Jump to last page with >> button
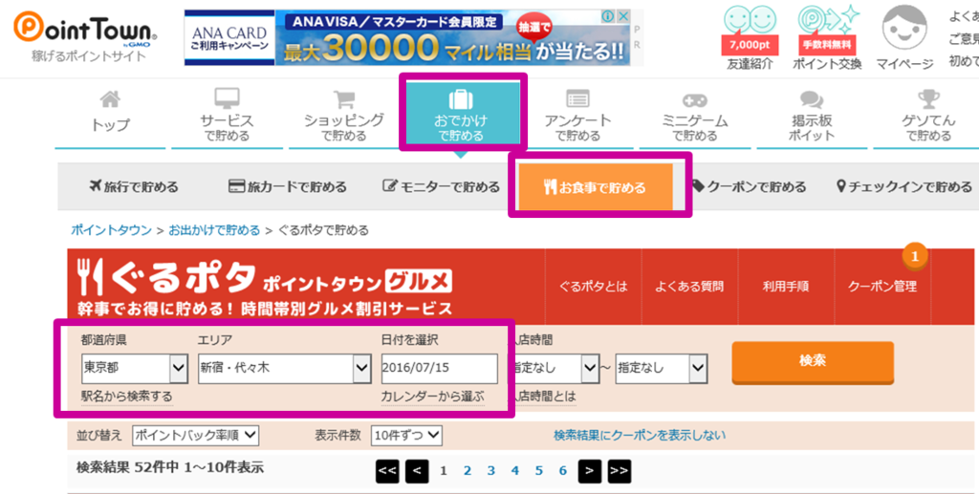Viewport: 979px width, 494px height. [620, 471]
